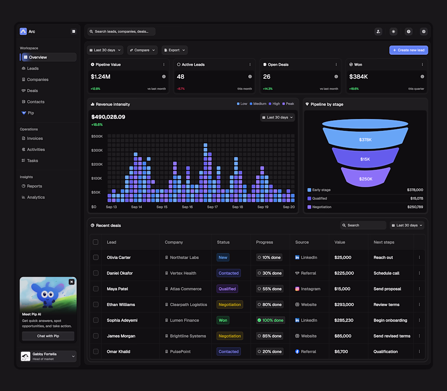447x391 pixels.
Task: Open settings gear icon in top bar
Action: [423, 32]
